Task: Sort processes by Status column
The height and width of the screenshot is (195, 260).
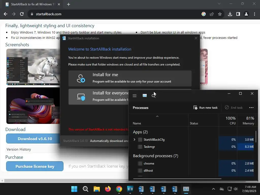Action: click(194, 123)
